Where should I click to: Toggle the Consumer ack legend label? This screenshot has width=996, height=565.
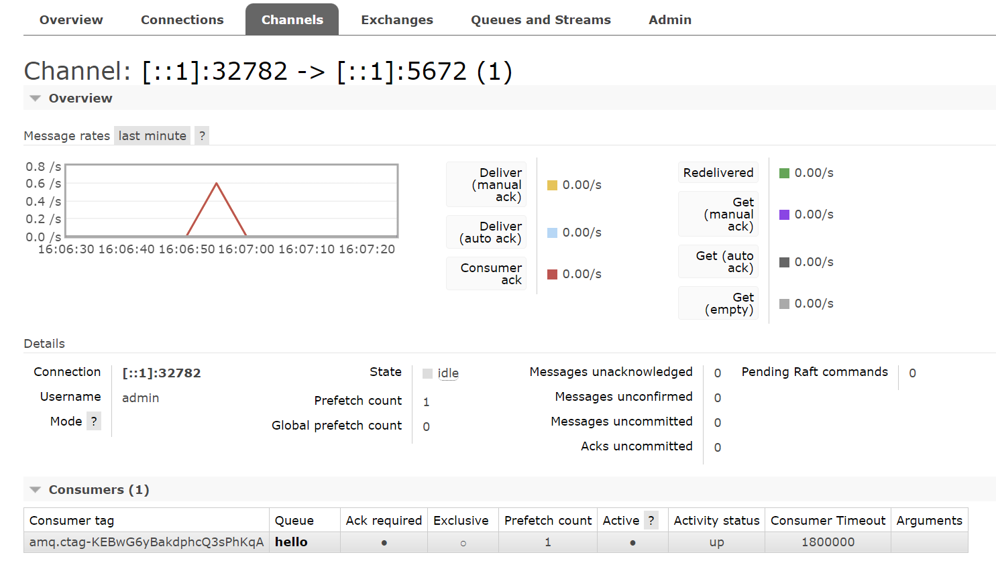(x=486, y=273)
